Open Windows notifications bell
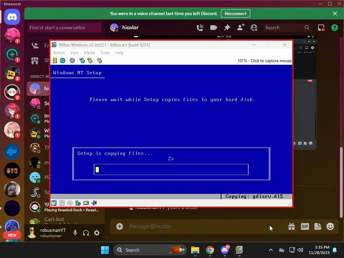The image size is (344, 258). (x=335, y=250)
